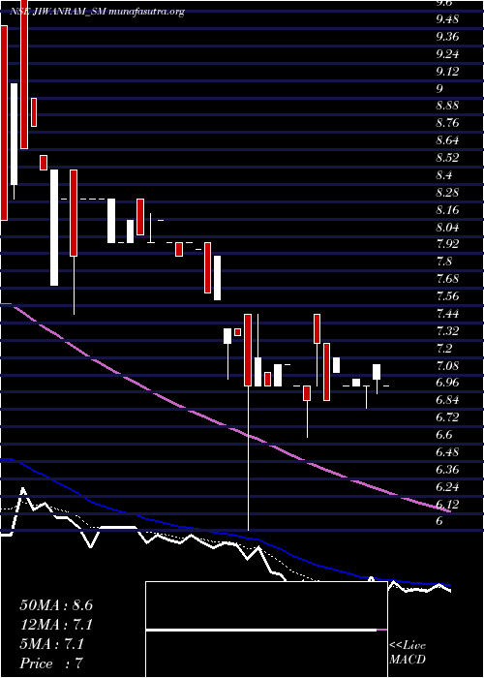Click the 9.36 price axis label
This screenshot has height=678, width=484.
click(447, 37)
